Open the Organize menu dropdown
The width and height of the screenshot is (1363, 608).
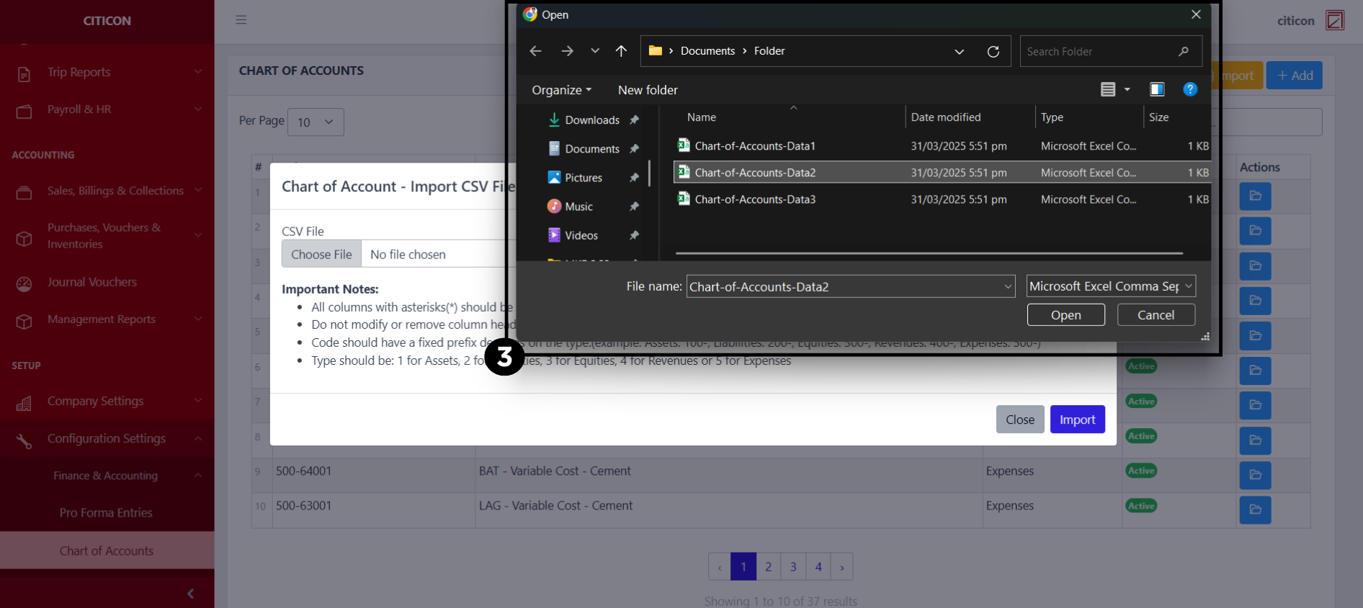pos(561,90)
